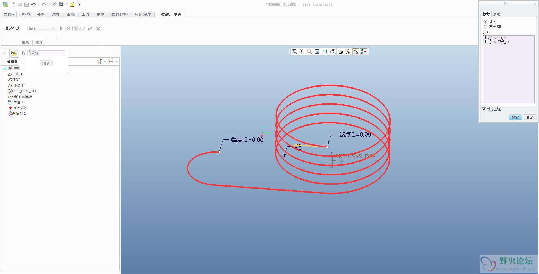Screen dimensions: 539x274
Task: Show the folder browser tab icon
Action: [x=13, y=53]
